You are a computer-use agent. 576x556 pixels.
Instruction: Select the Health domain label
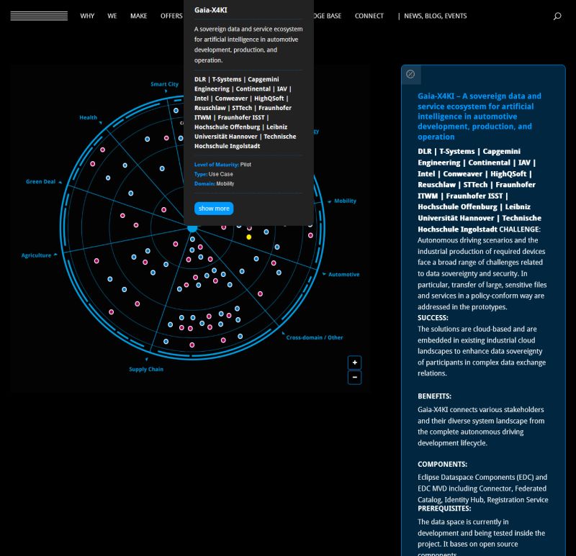[x=88, y=117]
